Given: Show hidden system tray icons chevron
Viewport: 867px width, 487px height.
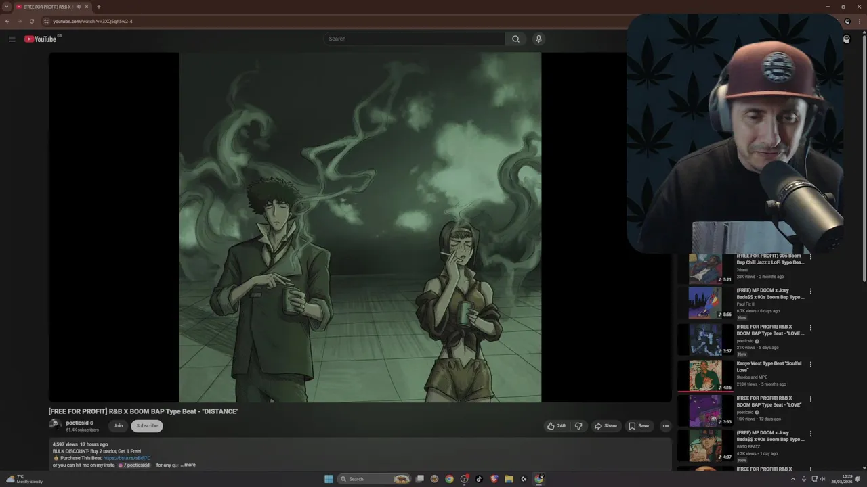Looking at the screenshot, I should (793, 479).
